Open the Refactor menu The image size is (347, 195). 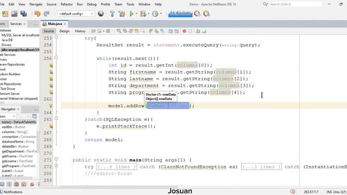(x=66, y=4)
